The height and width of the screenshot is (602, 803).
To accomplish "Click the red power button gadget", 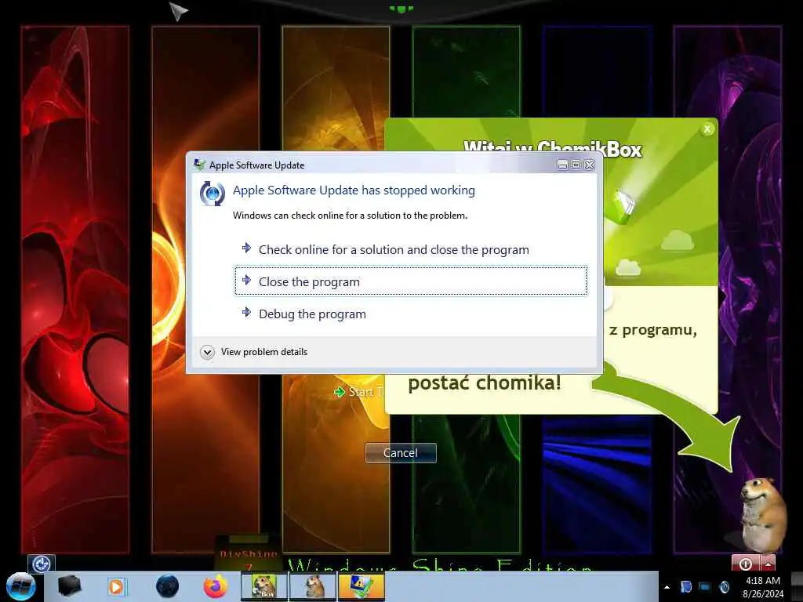I will 746,564.
